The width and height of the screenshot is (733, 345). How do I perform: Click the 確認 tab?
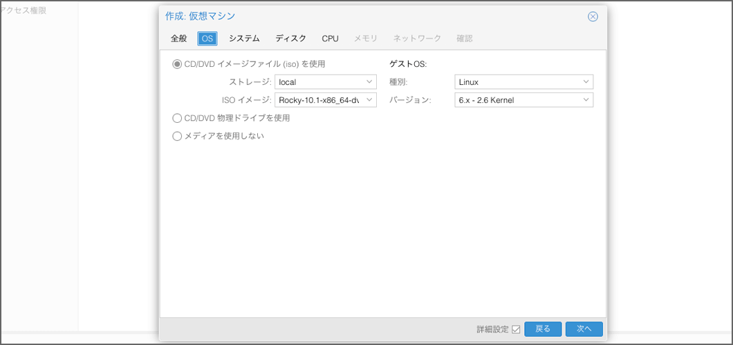(465, 39)
